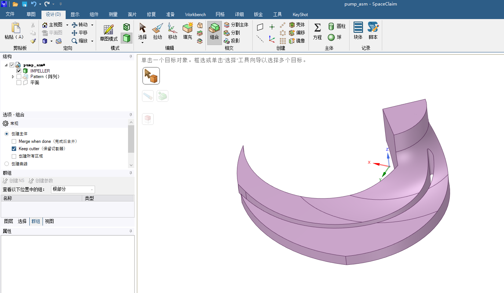This screenshot has height=293, width=504.
Task: Open the 根部分 group location dropdown
Action: point(73,189)
